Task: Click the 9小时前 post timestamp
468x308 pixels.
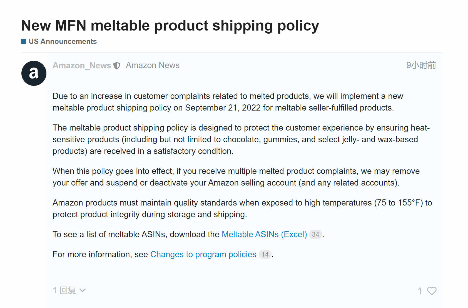Action: coord(421,65)
